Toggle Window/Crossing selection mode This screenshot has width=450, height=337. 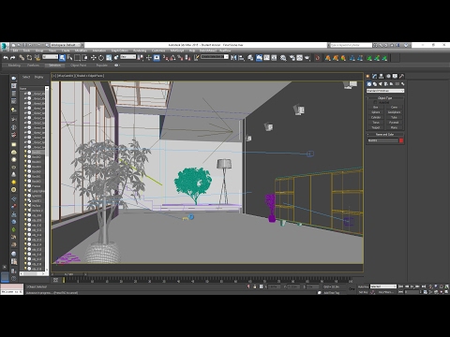(x=84, y=58)
